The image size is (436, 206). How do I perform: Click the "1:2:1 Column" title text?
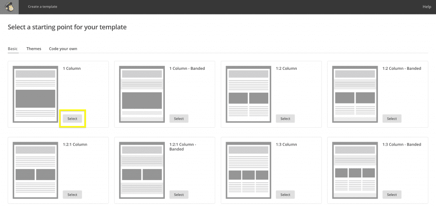75,144
